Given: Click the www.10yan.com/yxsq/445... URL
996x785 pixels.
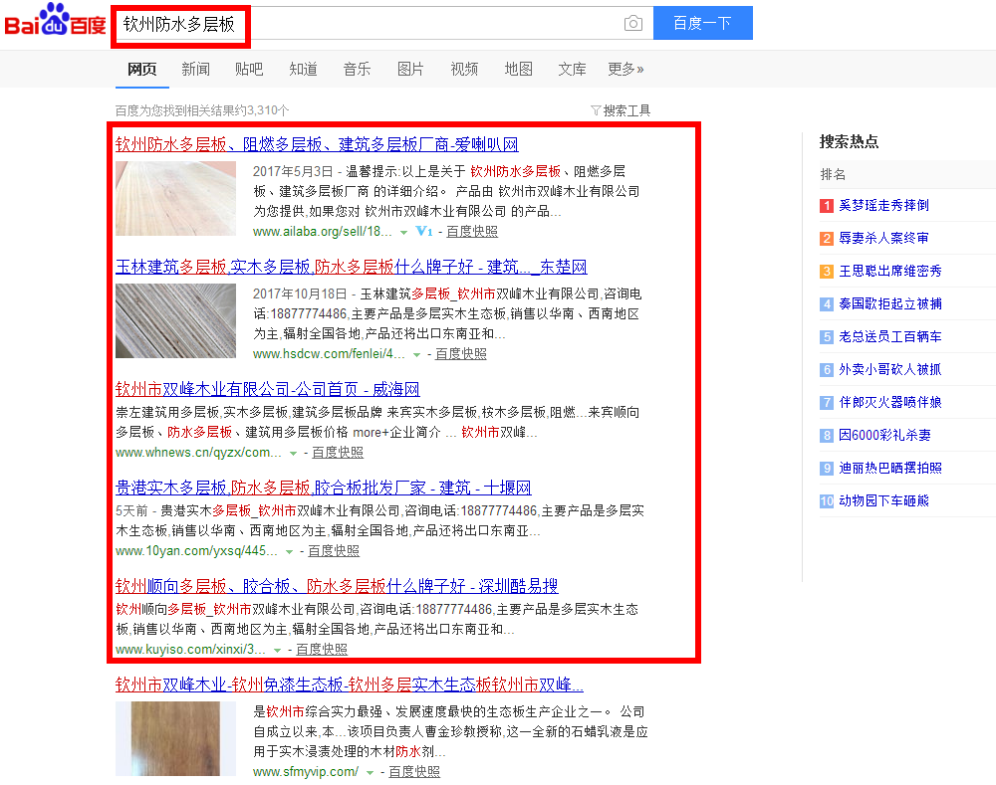Looking at the screenshot, I should click(x=196, y=551).
